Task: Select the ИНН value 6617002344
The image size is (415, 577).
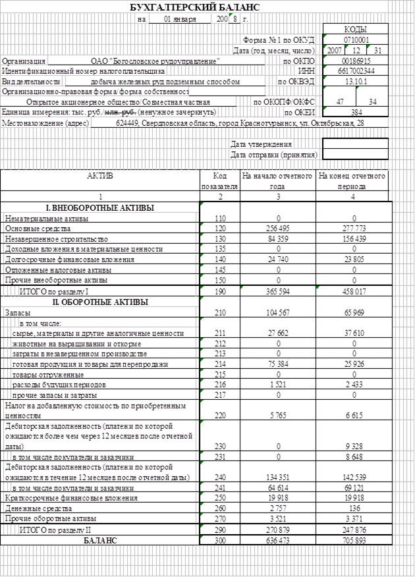Action: pos(356,70)
